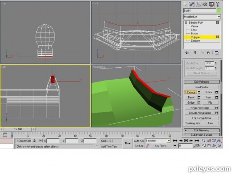
Task: Click Make Unique icon in modifier stack
Action: pyautogui.click(x=203, y=53)
